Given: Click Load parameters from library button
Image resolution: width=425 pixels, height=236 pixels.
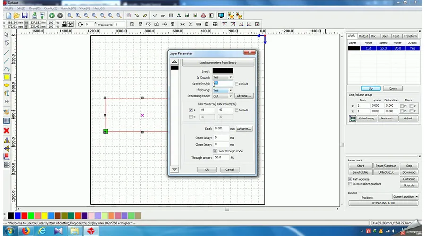Looking at the screenshot, I should (x=218, y=63).
